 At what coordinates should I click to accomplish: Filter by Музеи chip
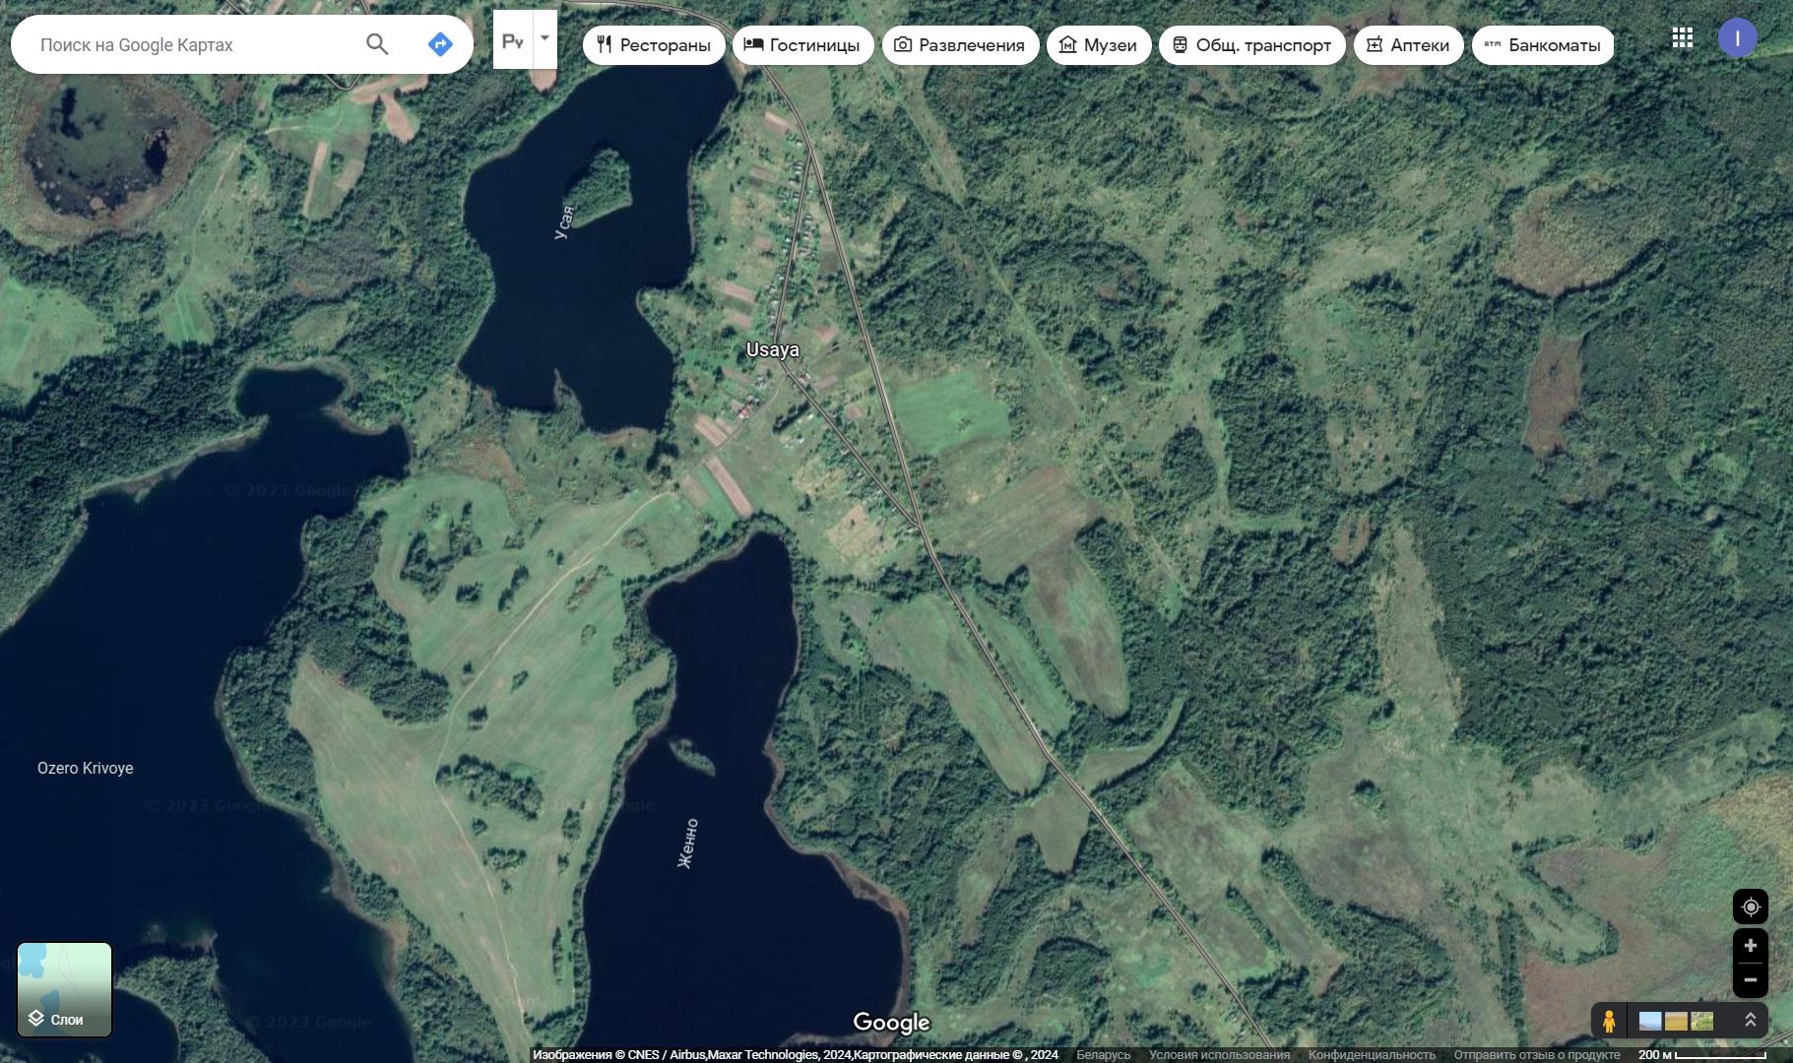pos(1098,45)
